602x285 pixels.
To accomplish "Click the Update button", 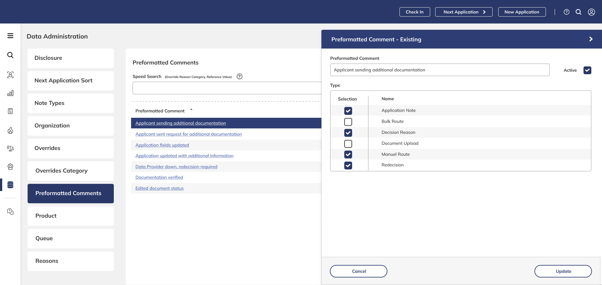I will click(563, 271).
